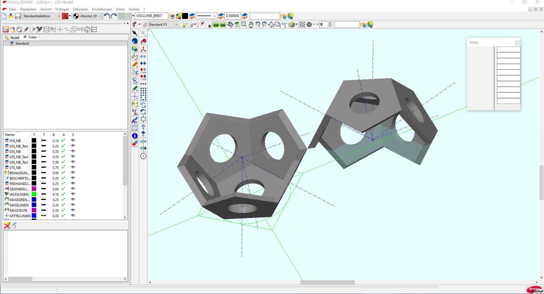Open the Standardselektion dropdown
The width and height of the screenshot is (544, 294).
click(x=42, y=16)
